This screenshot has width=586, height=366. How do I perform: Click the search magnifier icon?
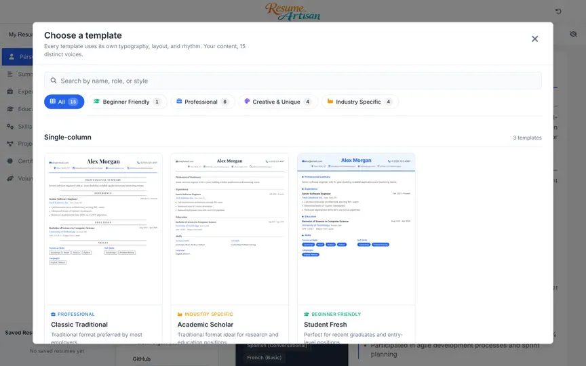tap(54, 81)
